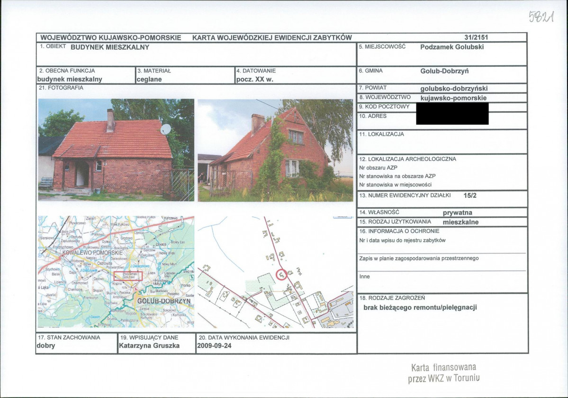Click the label "3. MATERIAŁ"
The image size is (568, 398).
154,71
